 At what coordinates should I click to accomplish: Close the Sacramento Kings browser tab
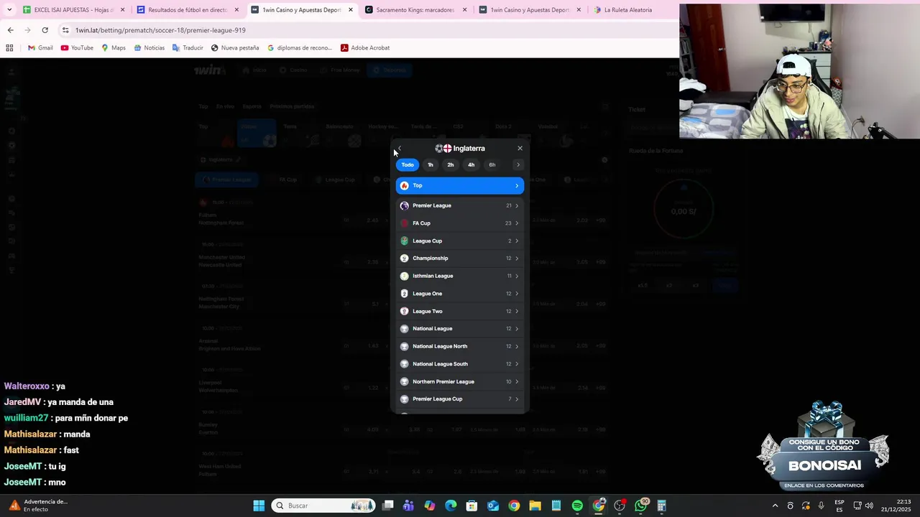pyautogui.click(x=465, y=10)
